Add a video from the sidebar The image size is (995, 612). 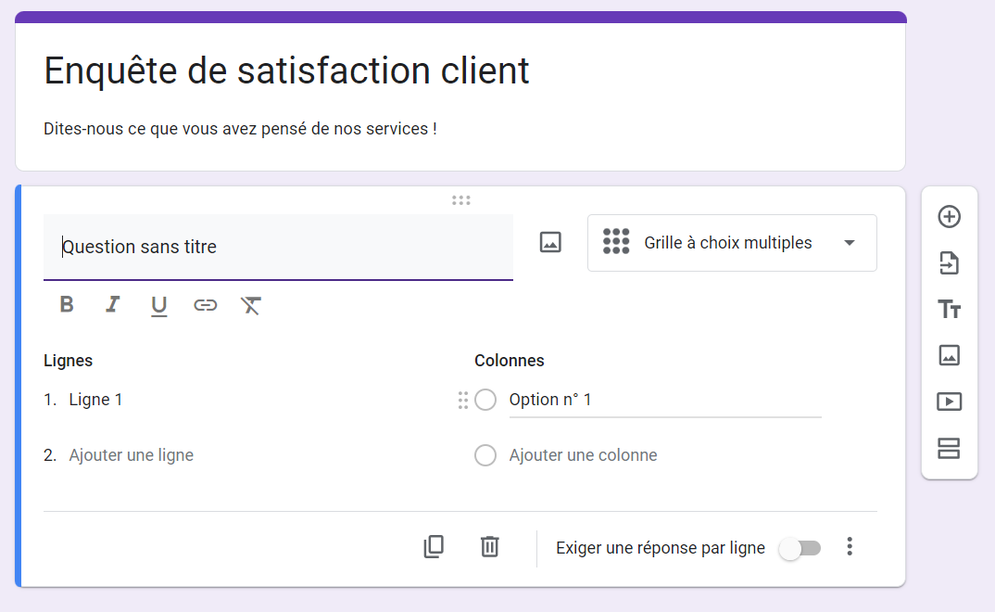[950, 402]
